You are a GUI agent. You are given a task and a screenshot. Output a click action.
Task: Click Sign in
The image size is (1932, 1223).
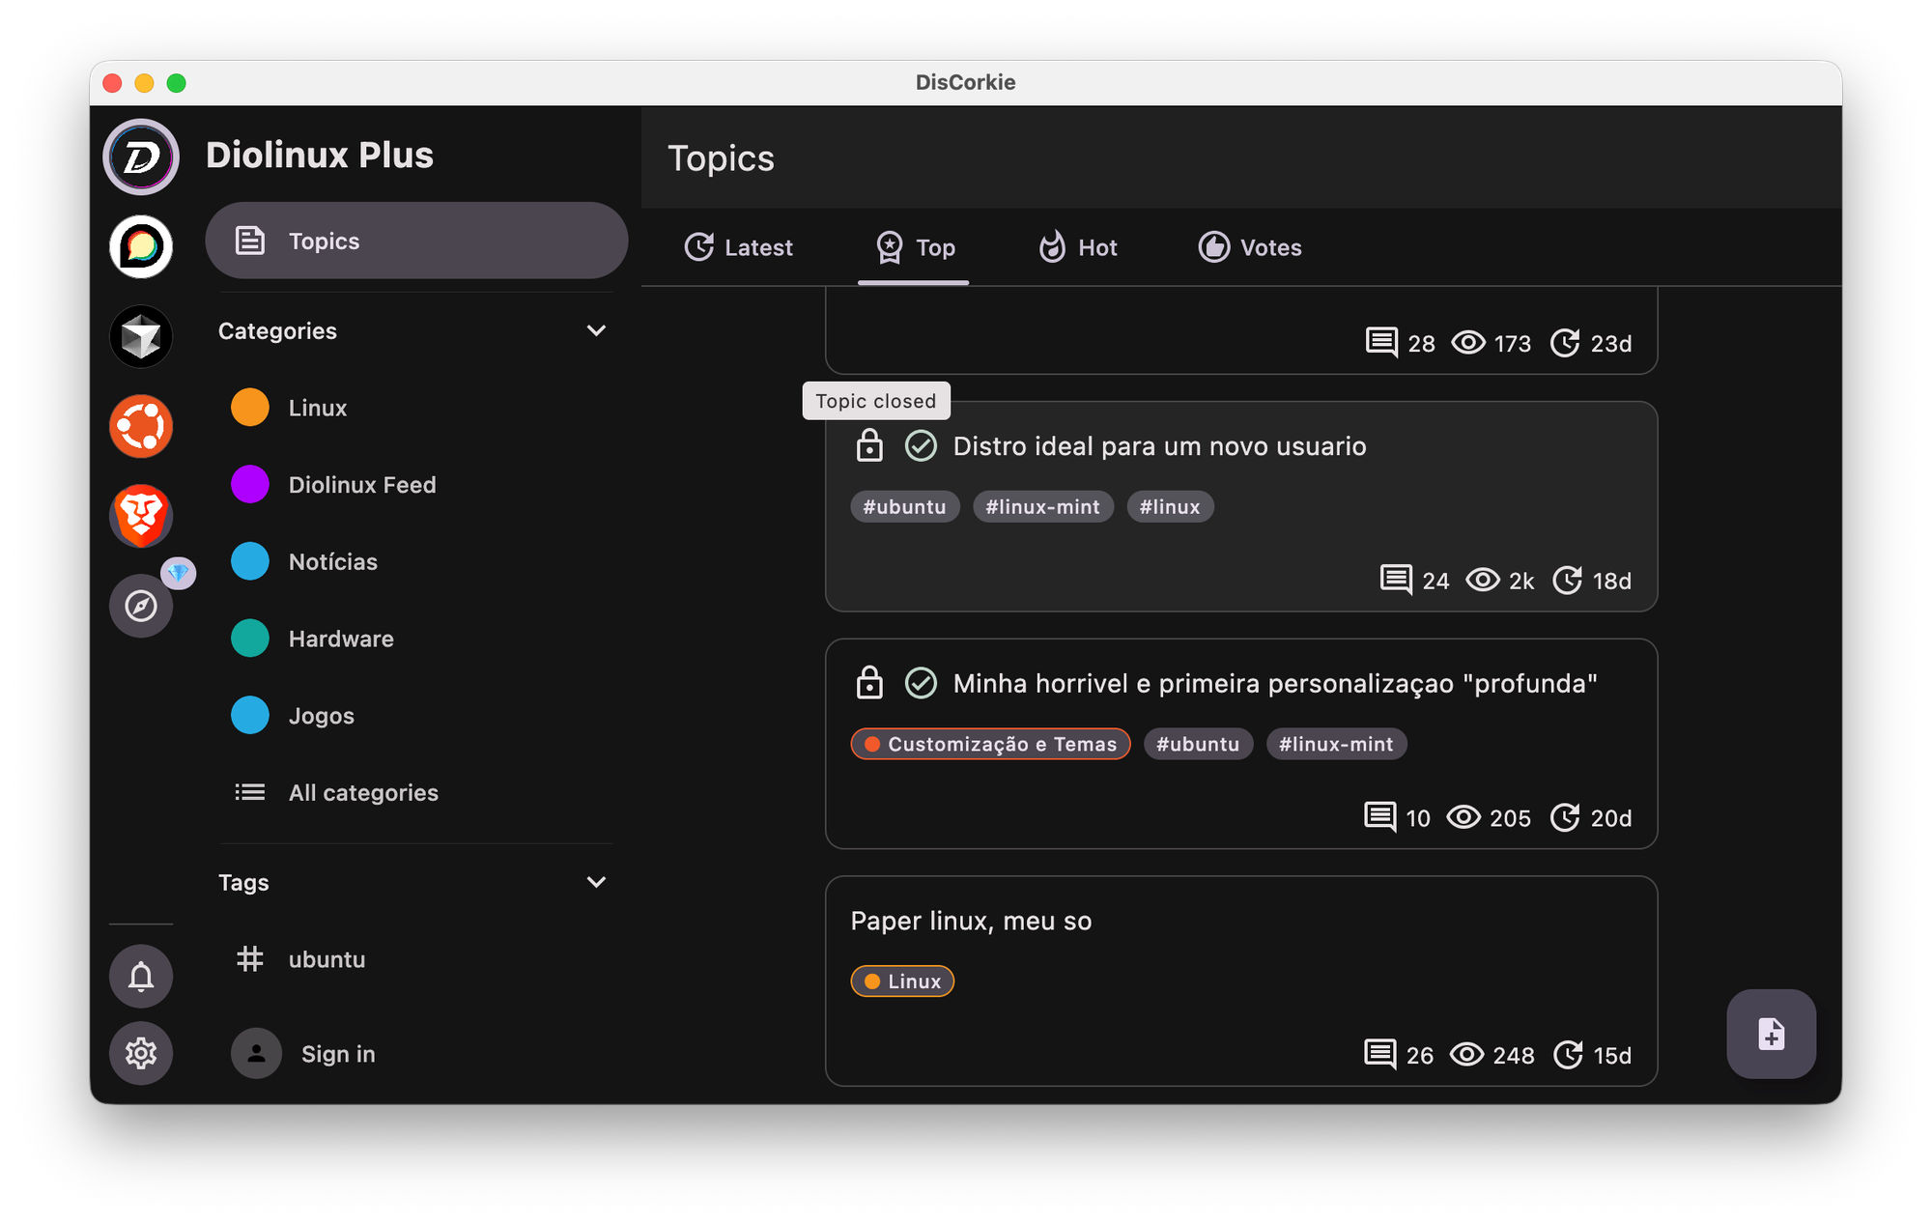(337, 1054)
